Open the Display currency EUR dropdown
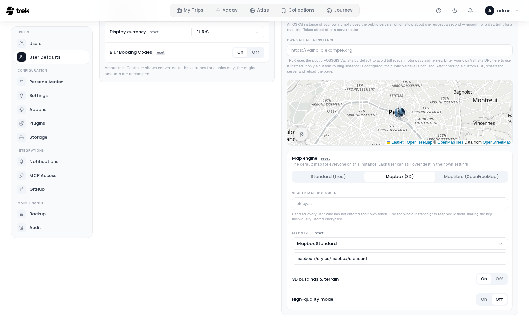This screenshot has width=529, height=330. point(228,32)
